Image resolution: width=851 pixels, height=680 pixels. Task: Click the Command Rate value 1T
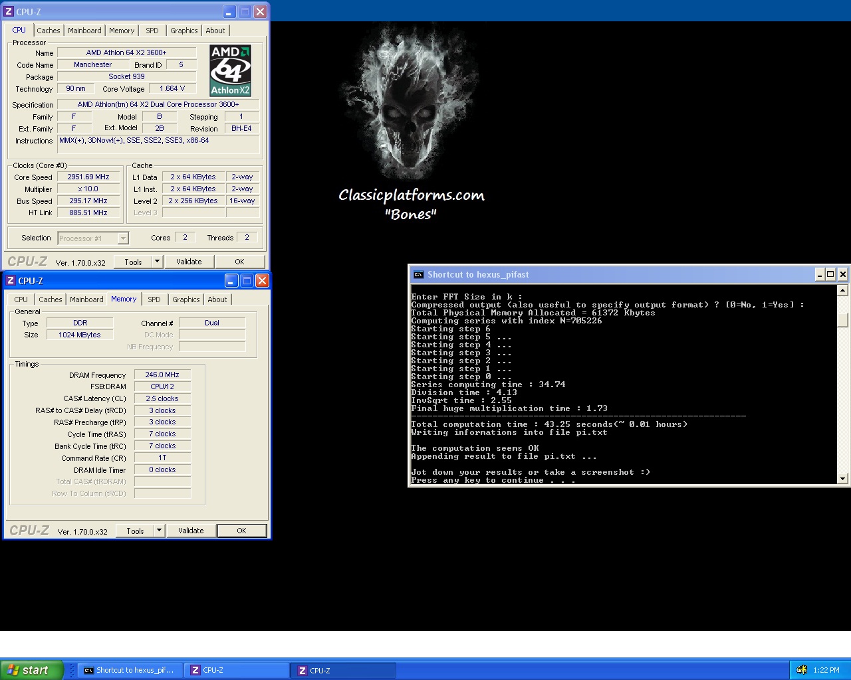pyautogui.click(x=162, y=458)
